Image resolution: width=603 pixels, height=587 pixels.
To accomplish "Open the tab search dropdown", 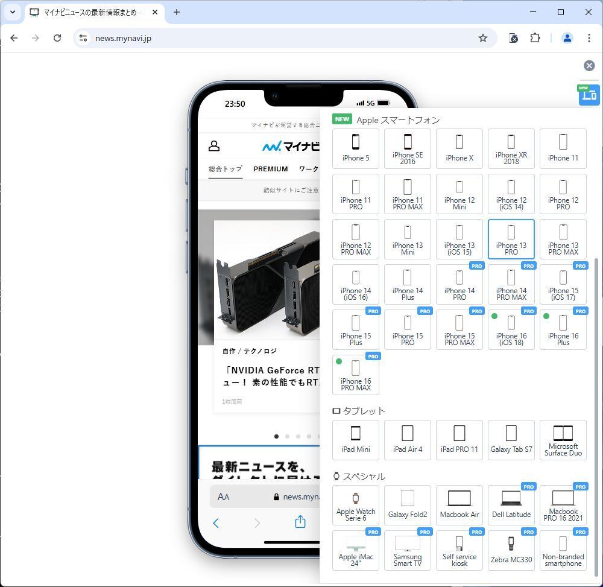I will [13, 12].
